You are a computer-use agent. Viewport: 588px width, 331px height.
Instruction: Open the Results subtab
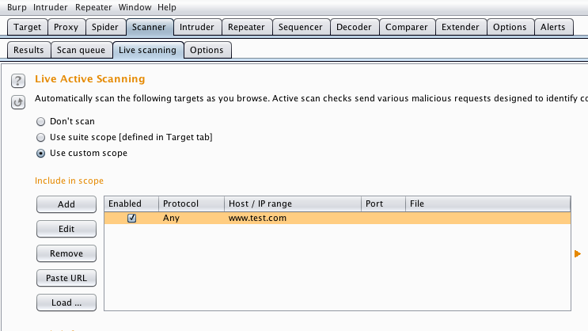coord(28,50)
